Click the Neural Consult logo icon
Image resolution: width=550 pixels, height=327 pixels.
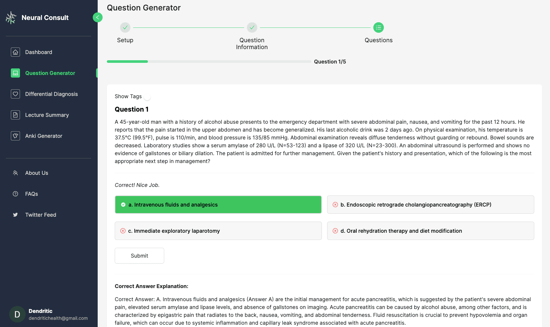[11, 18]
